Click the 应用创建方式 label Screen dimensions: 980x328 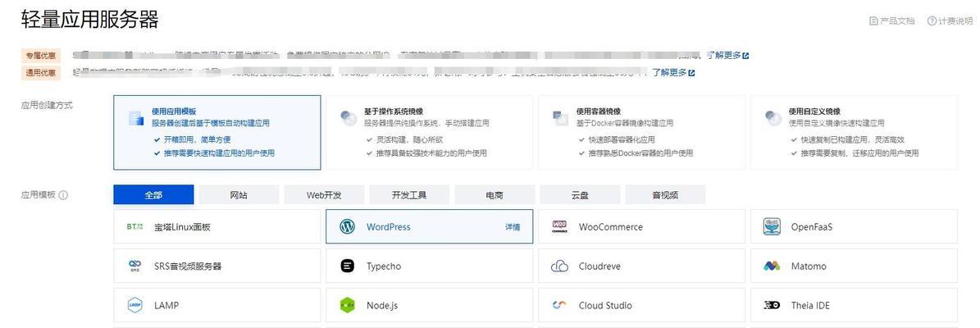pos(47,105)
